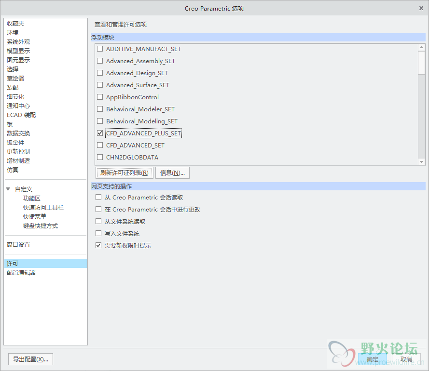Check 在 Creo Parametric 会话中进行更改 option
The image size is (429, 371).
(x=98, y=209)
